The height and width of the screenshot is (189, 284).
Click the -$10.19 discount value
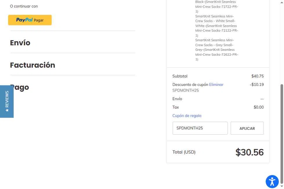[x=257, y=84]
